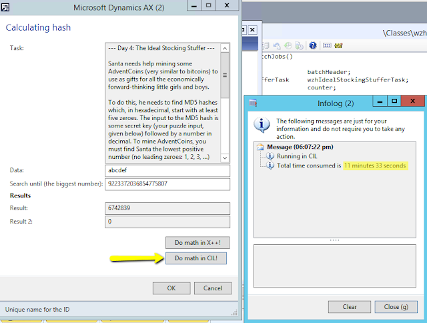Viewport: 427px width, 323px height.
Task: Click status bar text 'Unique name for the ID'
Action: tap(37, 310)
